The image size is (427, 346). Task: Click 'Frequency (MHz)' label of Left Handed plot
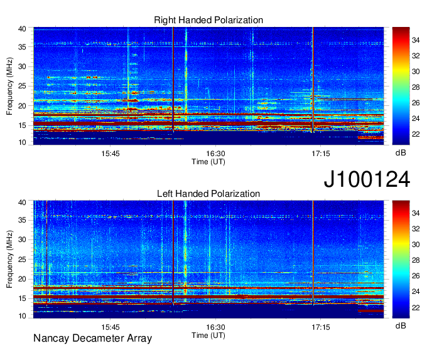(9, 259)
